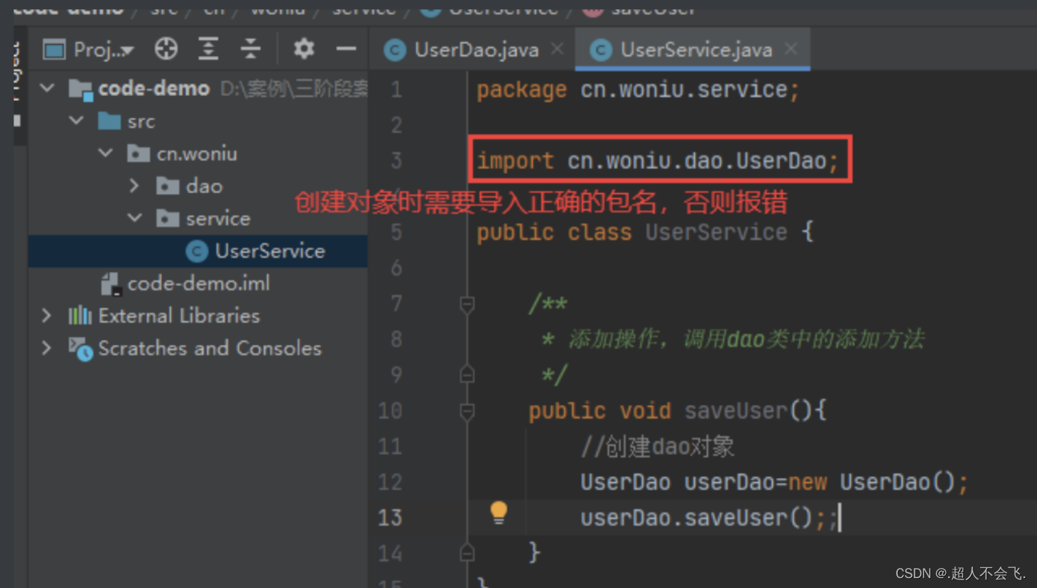Image resolution: width=1037 pixels, height=588 pixels.
Task: Select the cn.woniu package
Action: (x=197, y=153)
